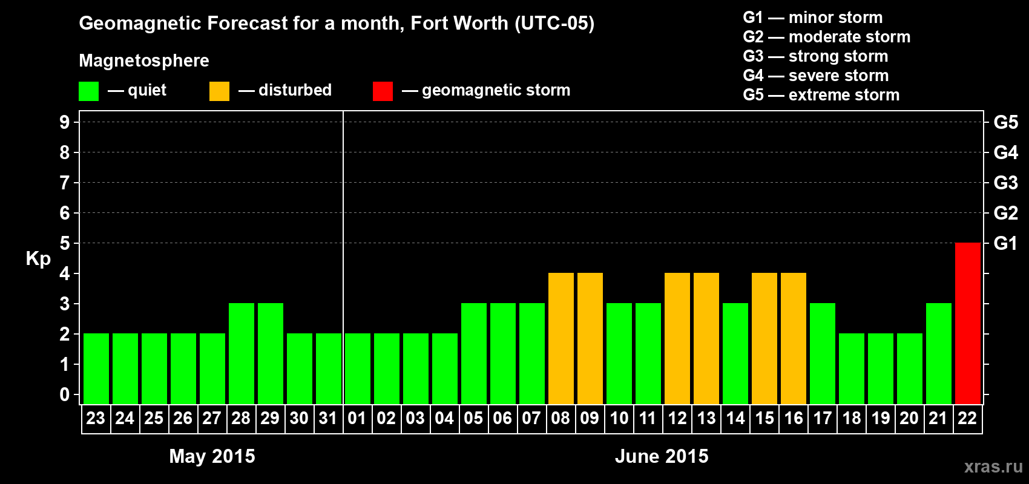The width and height of the screenshot is (1029, 484).
Task: Click the orange disturbed legend swatch
Action: coord(220,91)
